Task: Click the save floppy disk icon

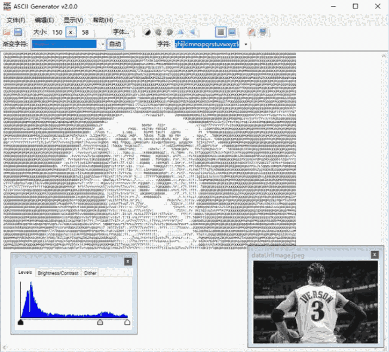Action: (x=19, y=32)
